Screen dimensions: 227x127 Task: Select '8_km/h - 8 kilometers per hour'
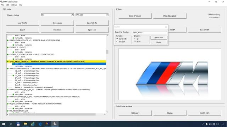point(26,85)
